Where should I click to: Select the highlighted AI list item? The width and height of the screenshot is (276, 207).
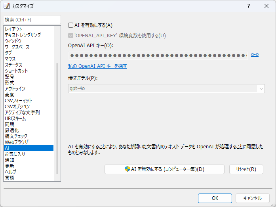click(29, 148)
